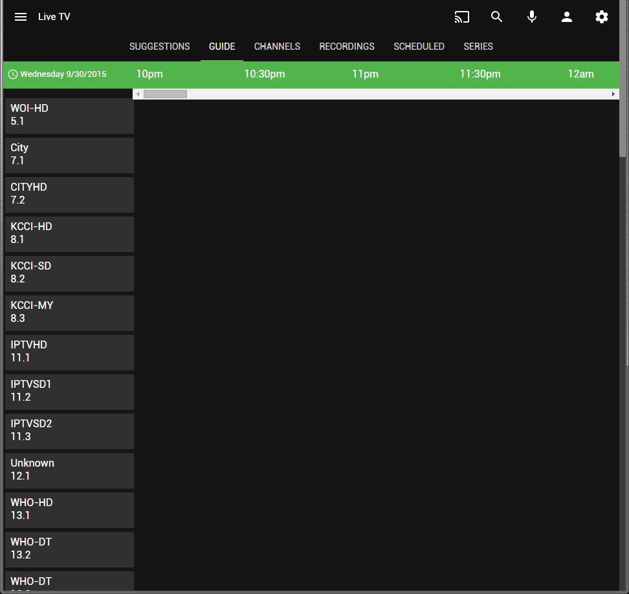Click the guide scrollbar right arrow

pyautogui.click(x=613, y=94)
